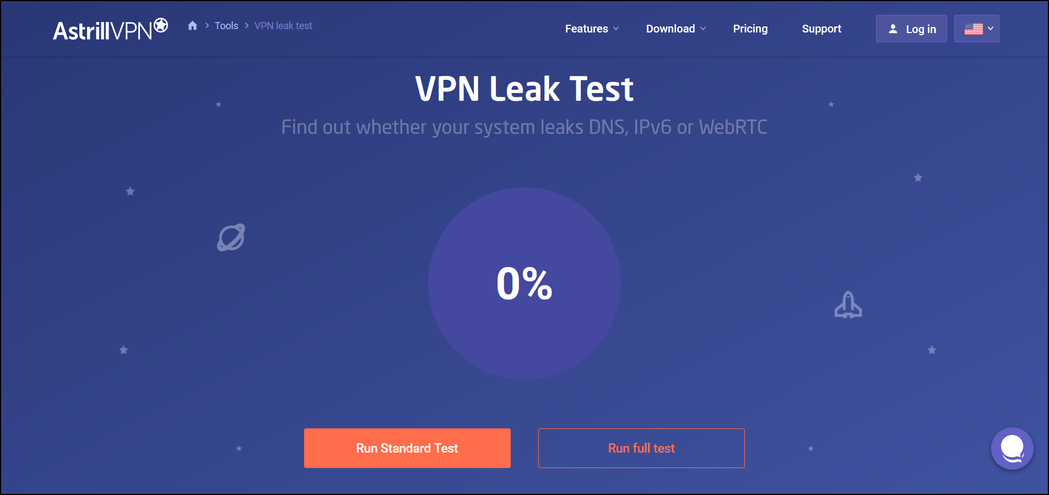Open the Pricing page
This screenshot has width=1049, height=495.
point(750,29)
